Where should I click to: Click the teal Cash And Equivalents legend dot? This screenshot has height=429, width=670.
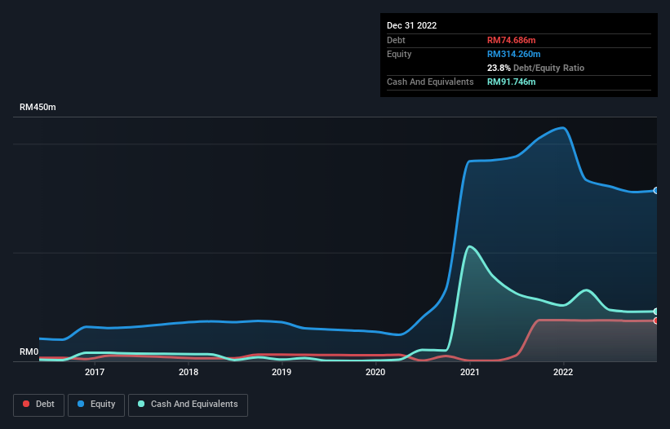tap(141, 404)
